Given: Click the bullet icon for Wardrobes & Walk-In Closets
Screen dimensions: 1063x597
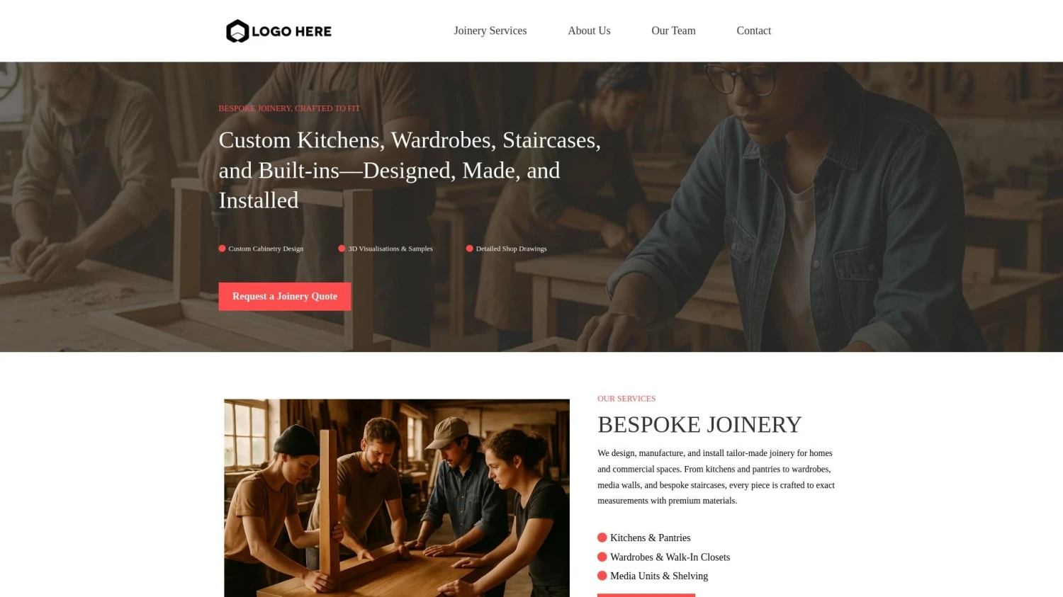Looking at the screenshot, I should point(602,557).
